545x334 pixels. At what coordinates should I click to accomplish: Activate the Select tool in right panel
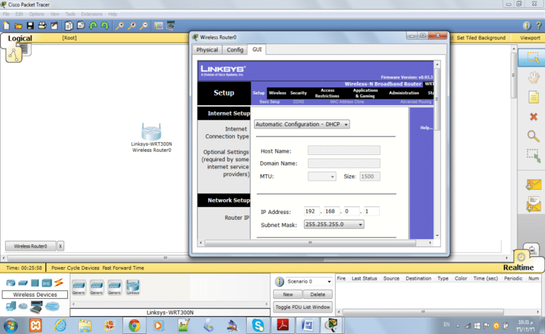coord(532,58)
